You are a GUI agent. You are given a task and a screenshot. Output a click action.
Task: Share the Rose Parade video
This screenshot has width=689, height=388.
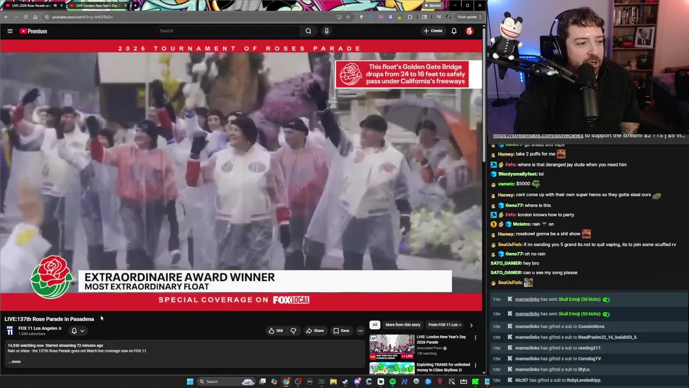(x=314, y=331)
